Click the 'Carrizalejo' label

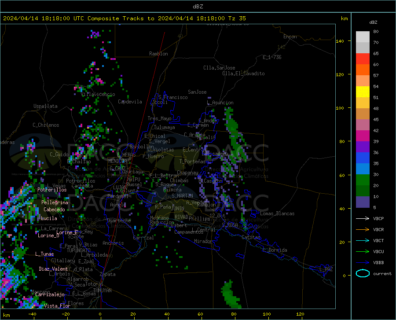coord(50,294)
